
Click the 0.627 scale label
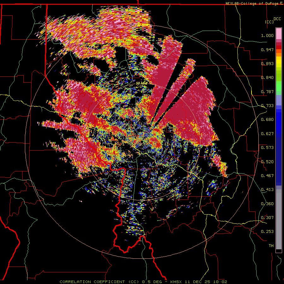pyautogui.click(x=267, y=134)
